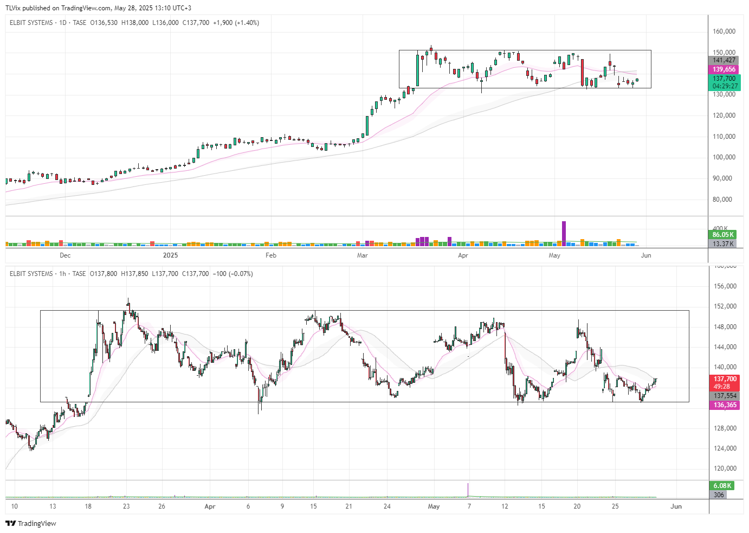
Task: Click the daily change +1,900 (+1.40%)
Action: point(236,23)
